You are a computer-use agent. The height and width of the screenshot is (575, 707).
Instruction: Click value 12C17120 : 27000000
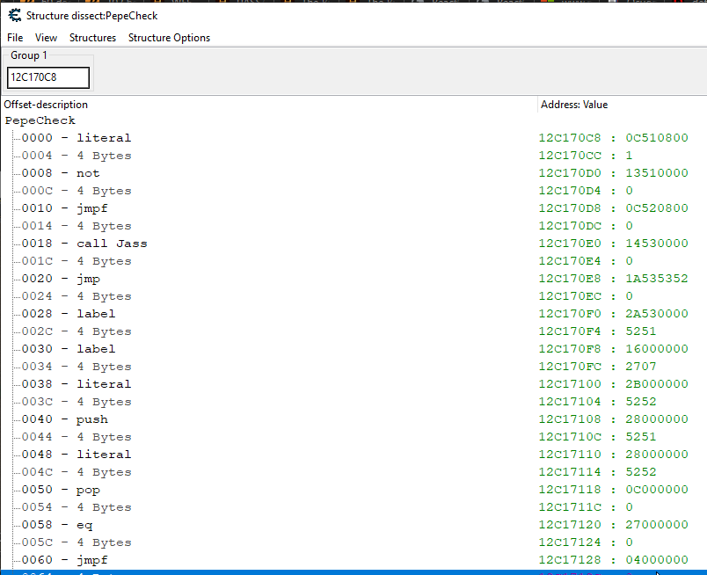pos(613,525)
